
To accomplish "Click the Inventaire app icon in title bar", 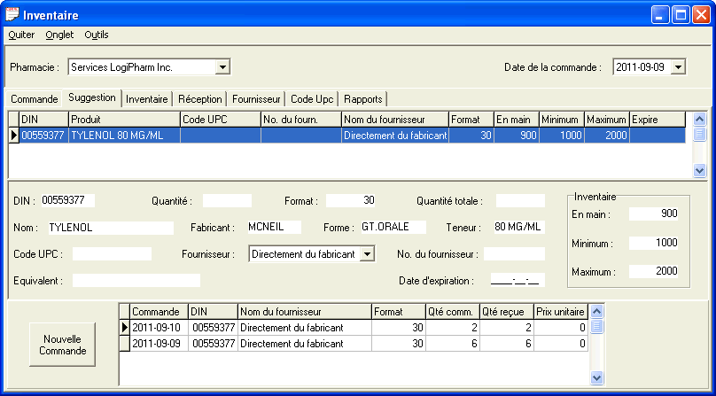I will click(12, 14).
